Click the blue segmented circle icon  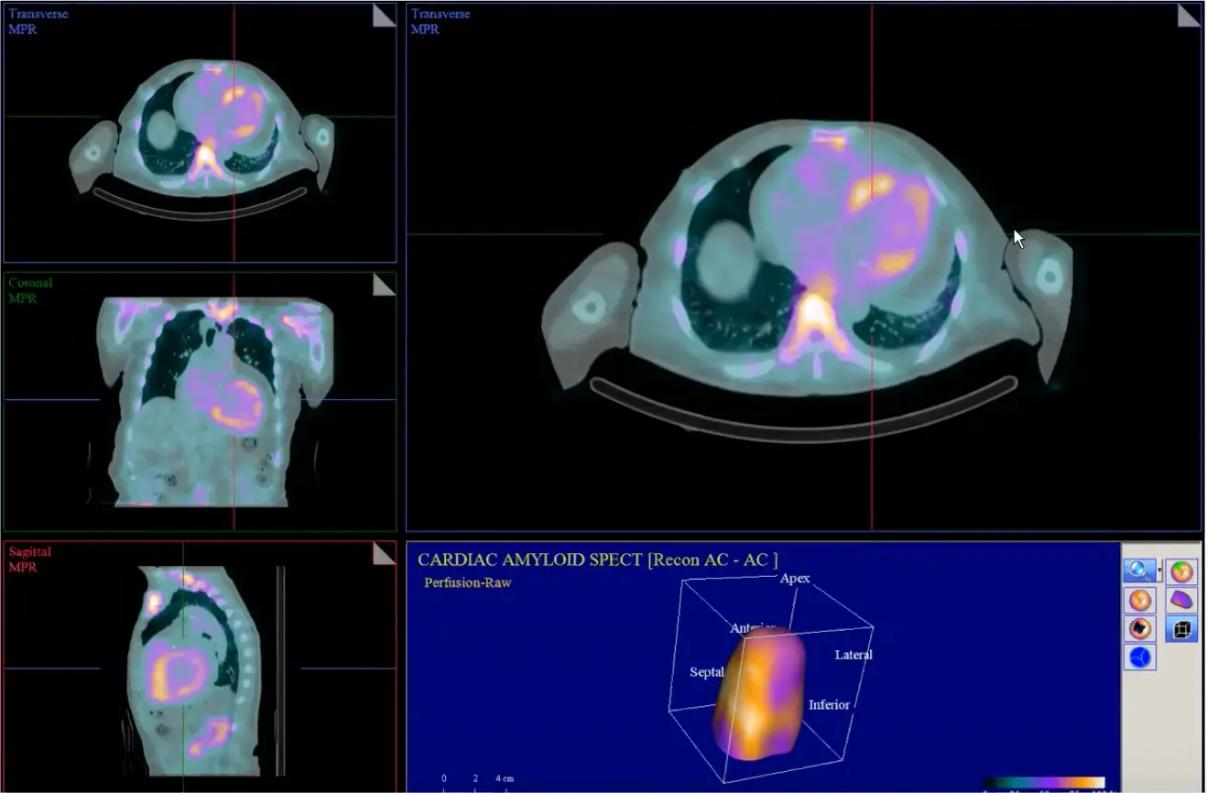1139,657
